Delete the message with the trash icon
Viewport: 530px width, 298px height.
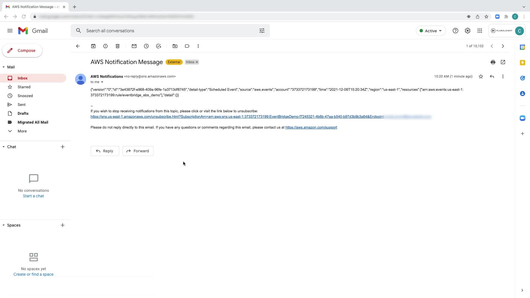[x=118, y=46]
